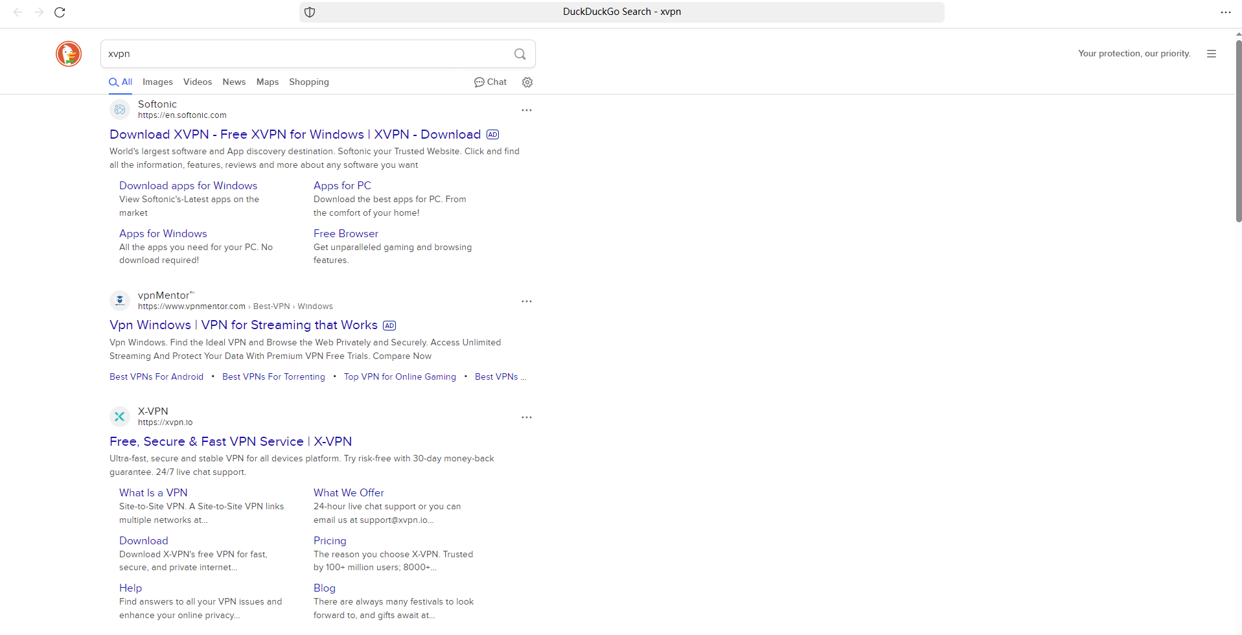Open What Is a VPN sitelink
The height and width of the screenshot is (635, 1242).
coord(154,492)
